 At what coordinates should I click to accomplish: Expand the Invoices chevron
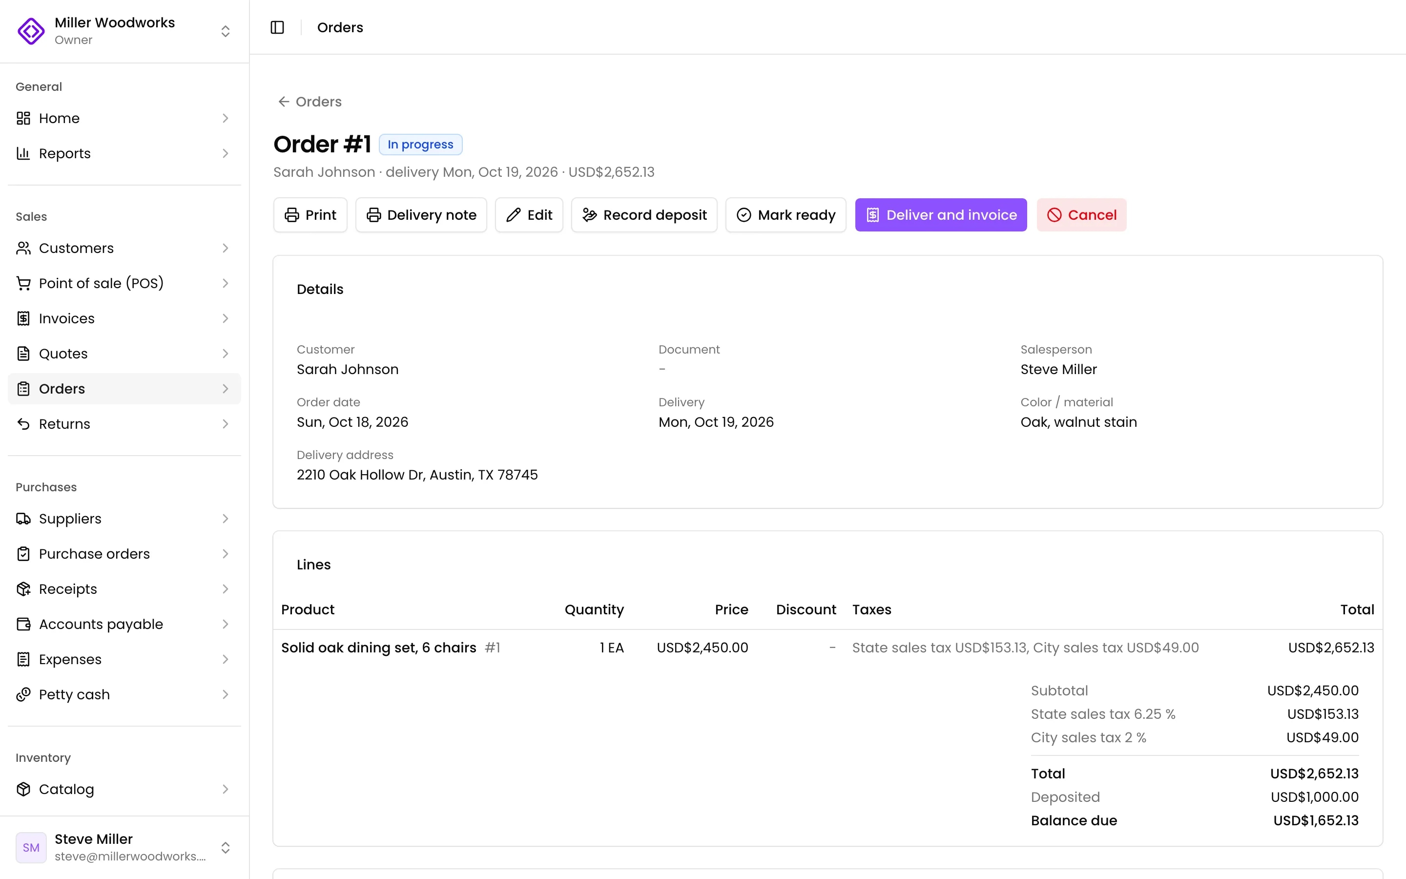(226, 318)
